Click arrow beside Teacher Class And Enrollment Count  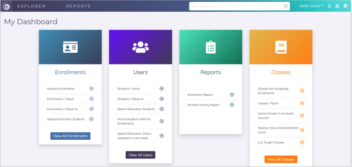coord(302,130)
